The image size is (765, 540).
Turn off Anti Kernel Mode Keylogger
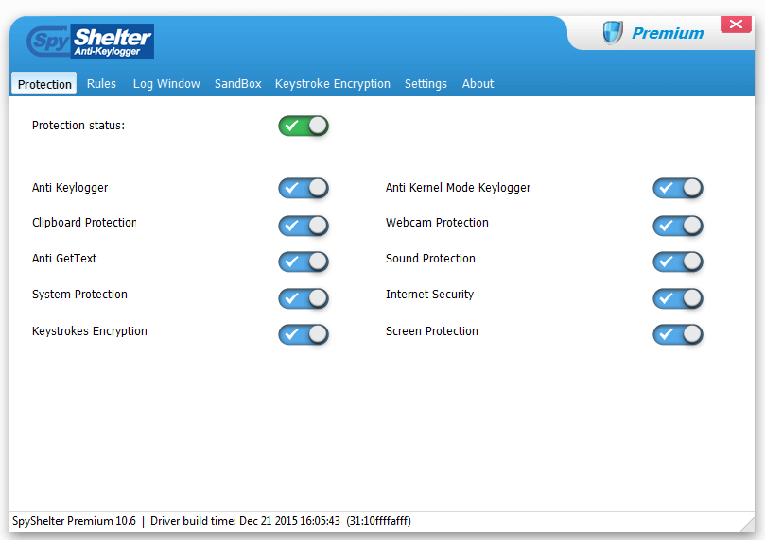(x=677, y=188)
